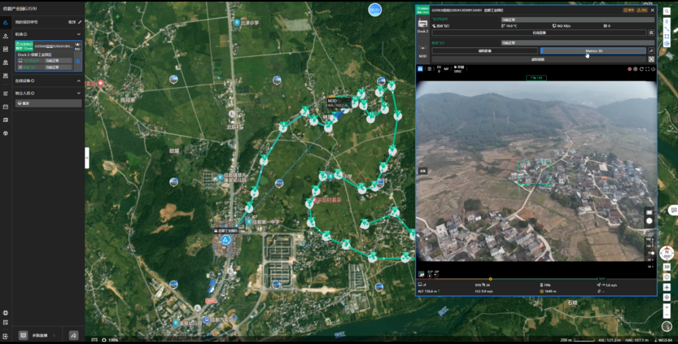
Task: Select the draw polygon area tool
Action: (x=667, y=37)
